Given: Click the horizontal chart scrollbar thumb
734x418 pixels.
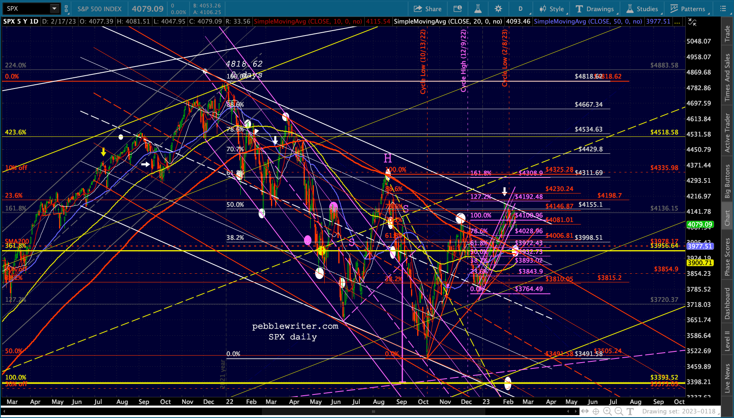Looking at the screenshot, I should pos(373,411).
